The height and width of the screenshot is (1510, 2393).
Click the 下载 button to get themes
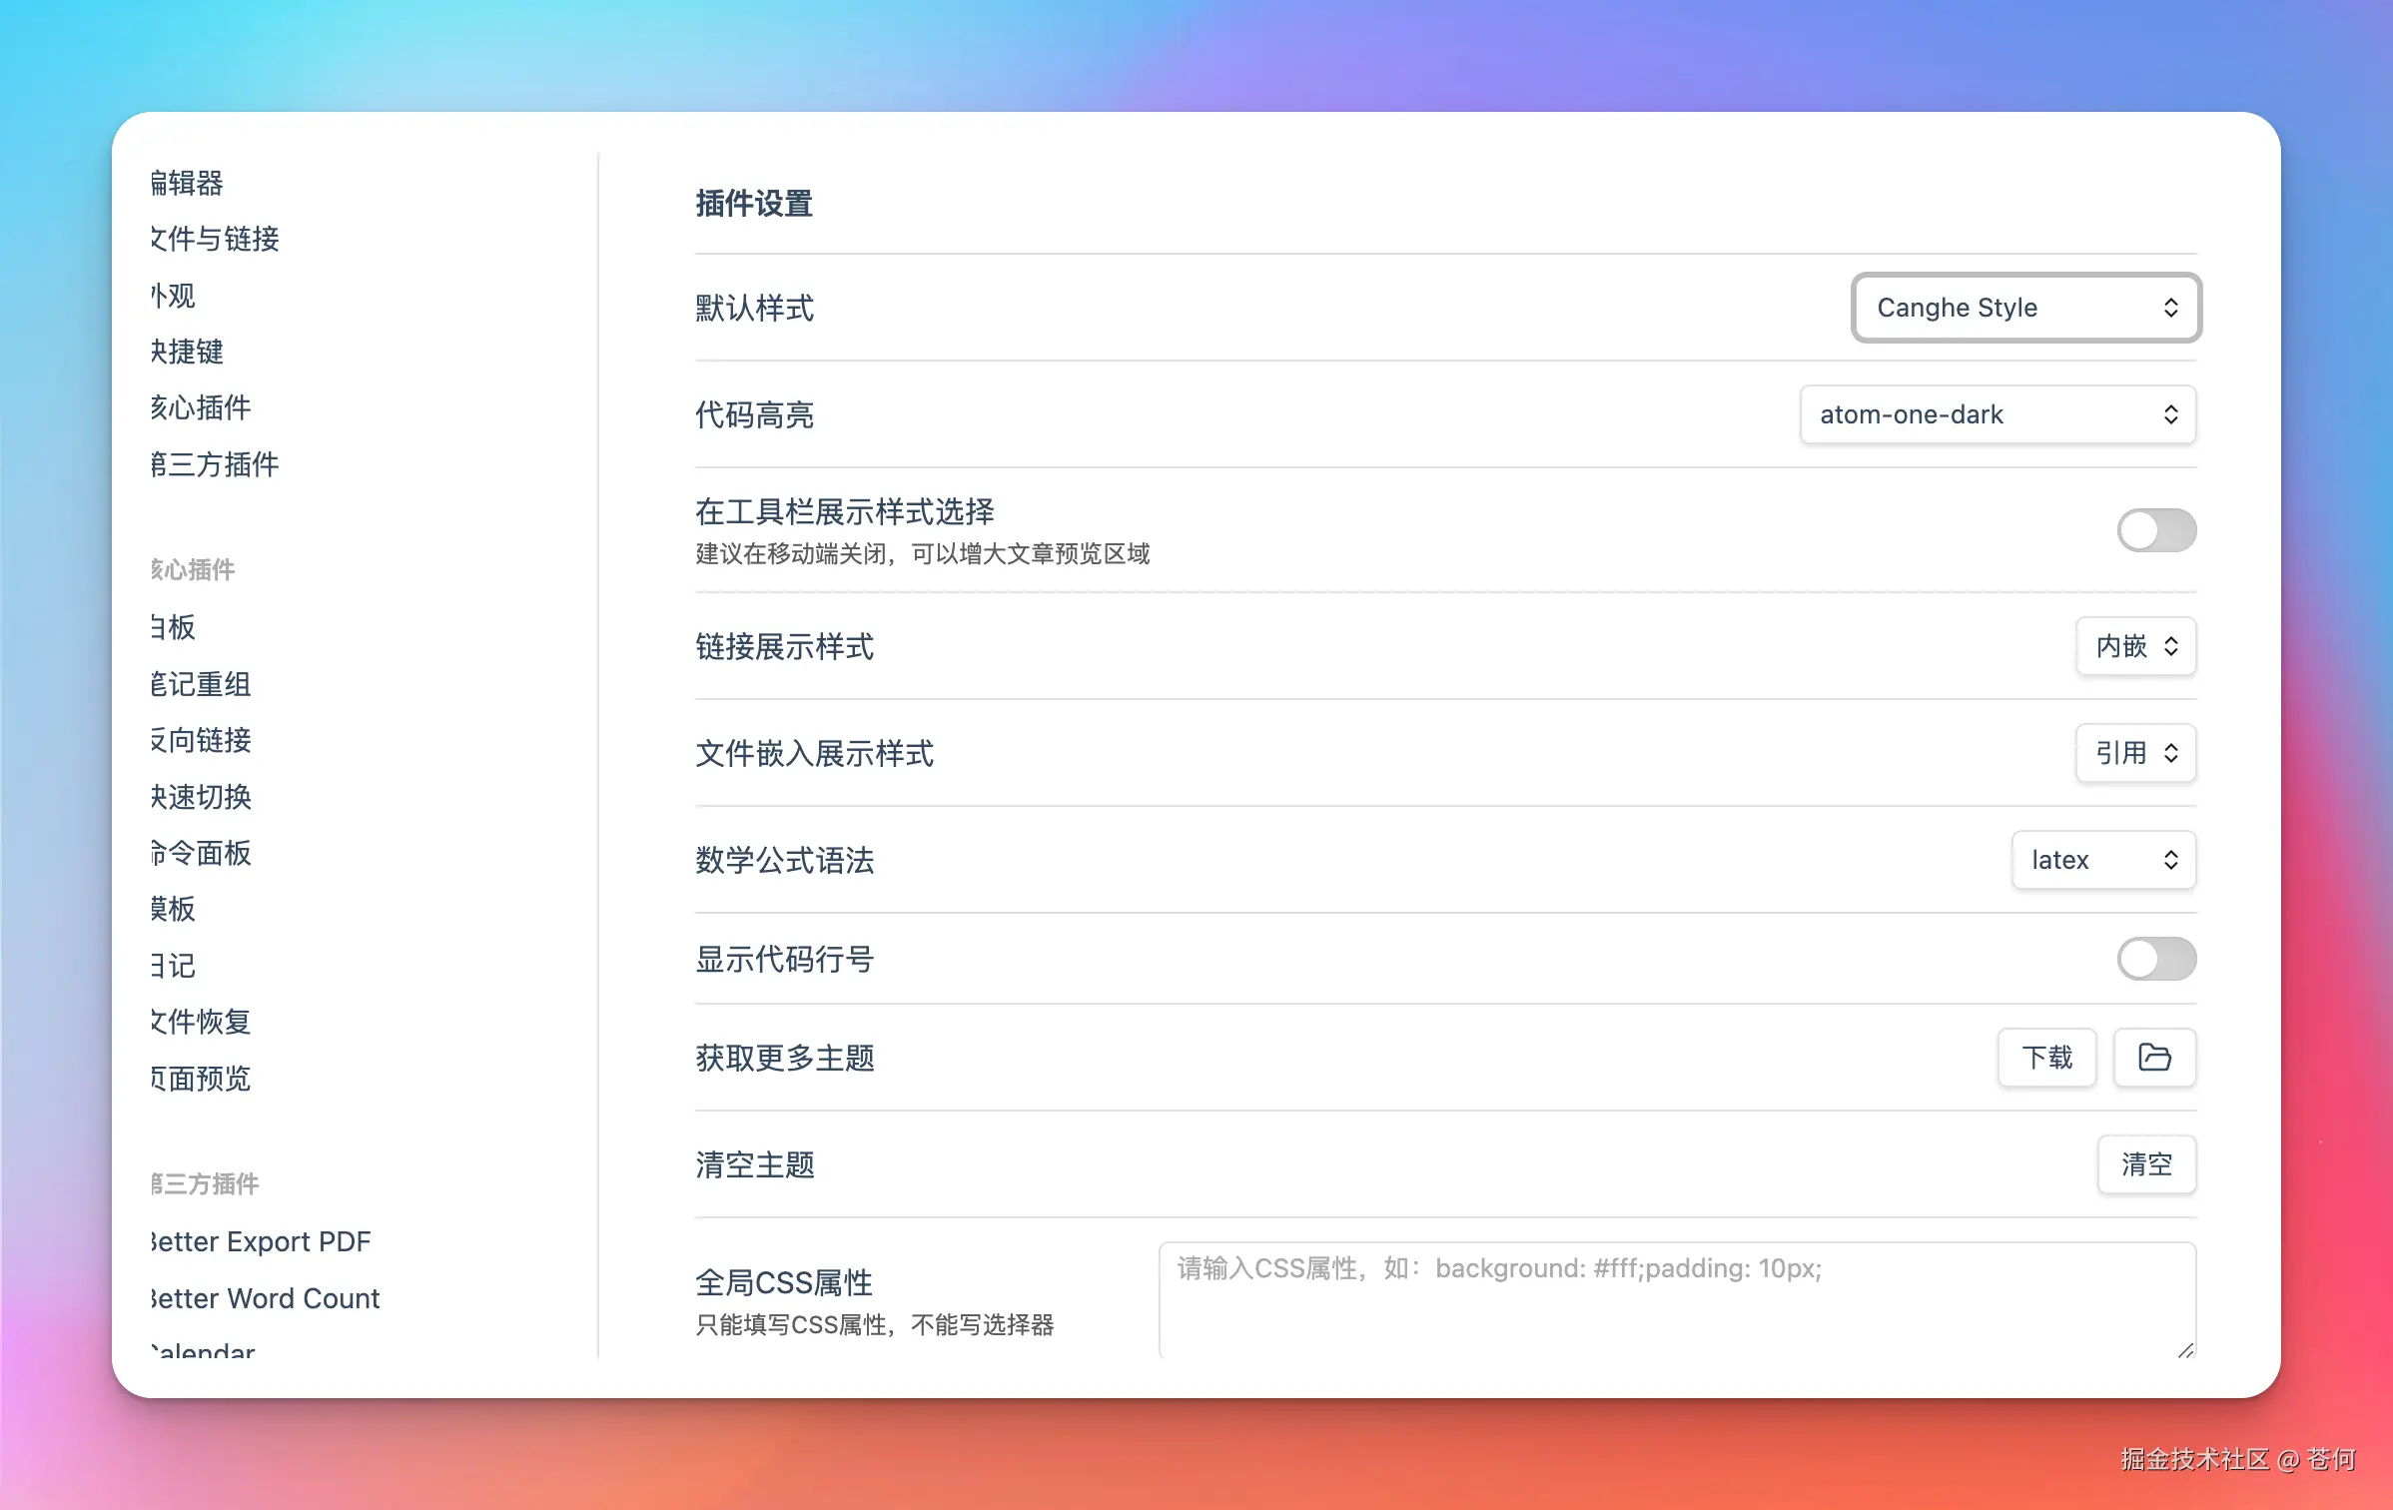pyautogui.click(x=2046, y=1058)
